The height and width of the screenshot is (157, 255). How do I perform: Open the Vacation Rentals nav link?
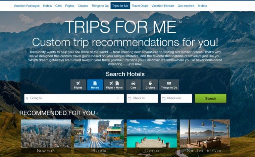pyautogui.click(x=163, y=6)
